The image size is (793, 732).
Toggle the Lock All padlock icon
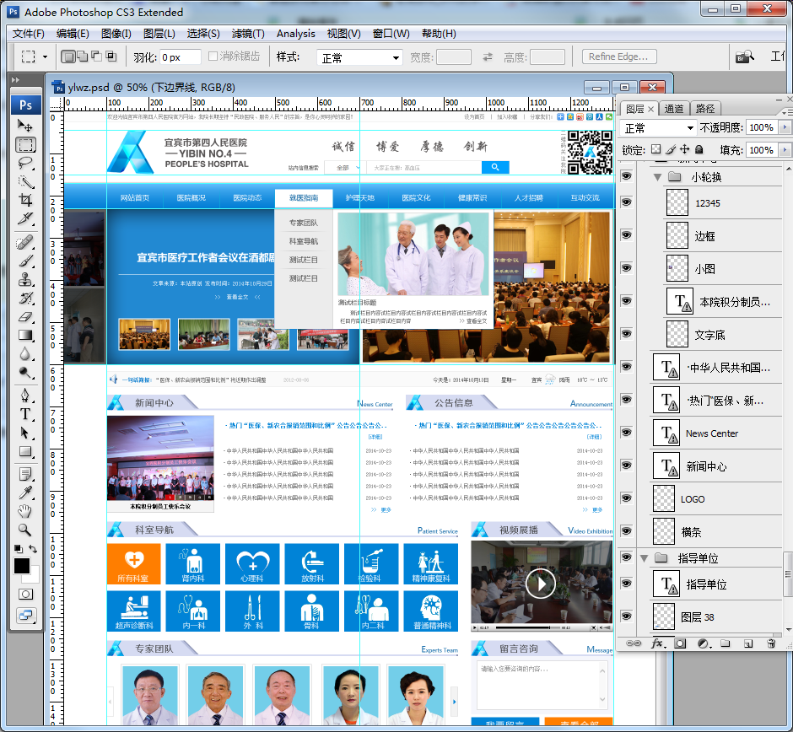[x=699, y=149]
